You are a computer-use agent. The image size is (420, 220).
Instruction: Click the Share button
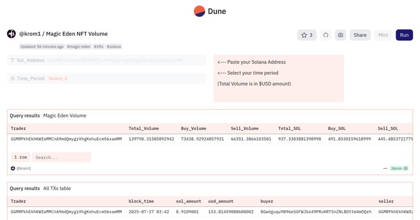pyautogui.click(x=360, y=35)
